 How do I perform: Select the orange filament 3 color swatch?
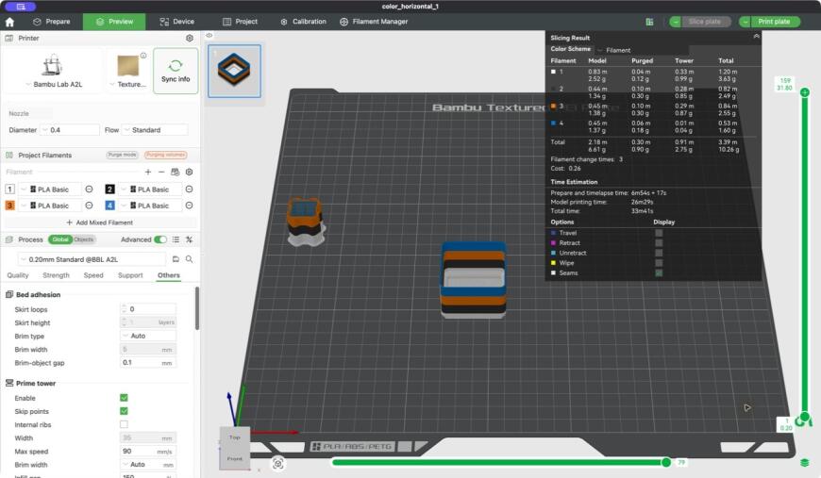coord(10,206)
